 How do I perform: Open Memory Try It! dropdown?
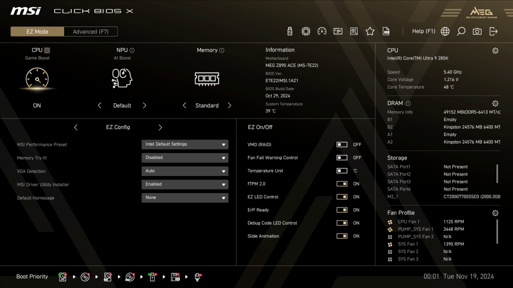tap(185, 157)
